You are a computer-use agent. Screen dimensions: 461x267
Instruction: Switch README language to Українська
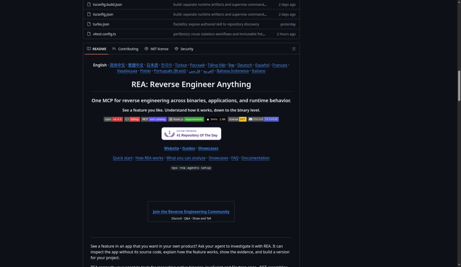[127, 71]
